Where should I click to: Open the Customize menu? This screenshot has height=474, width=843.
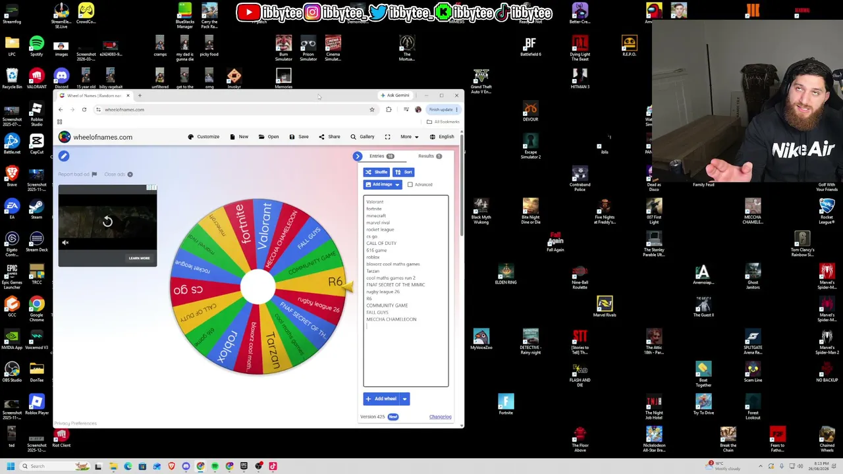(x=204, y=137)
